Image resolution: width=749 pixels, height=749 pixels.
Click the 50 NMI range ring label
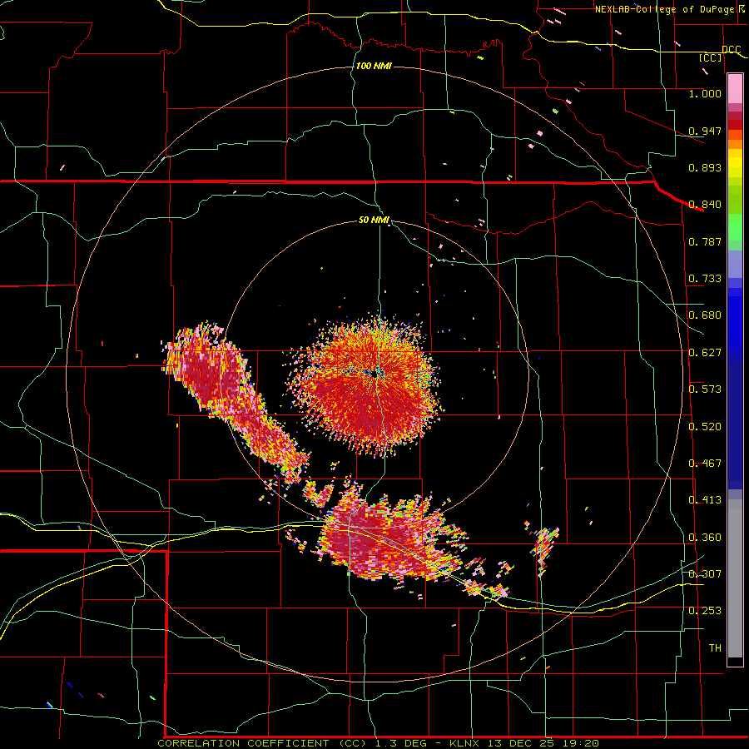tap(374, 220)
